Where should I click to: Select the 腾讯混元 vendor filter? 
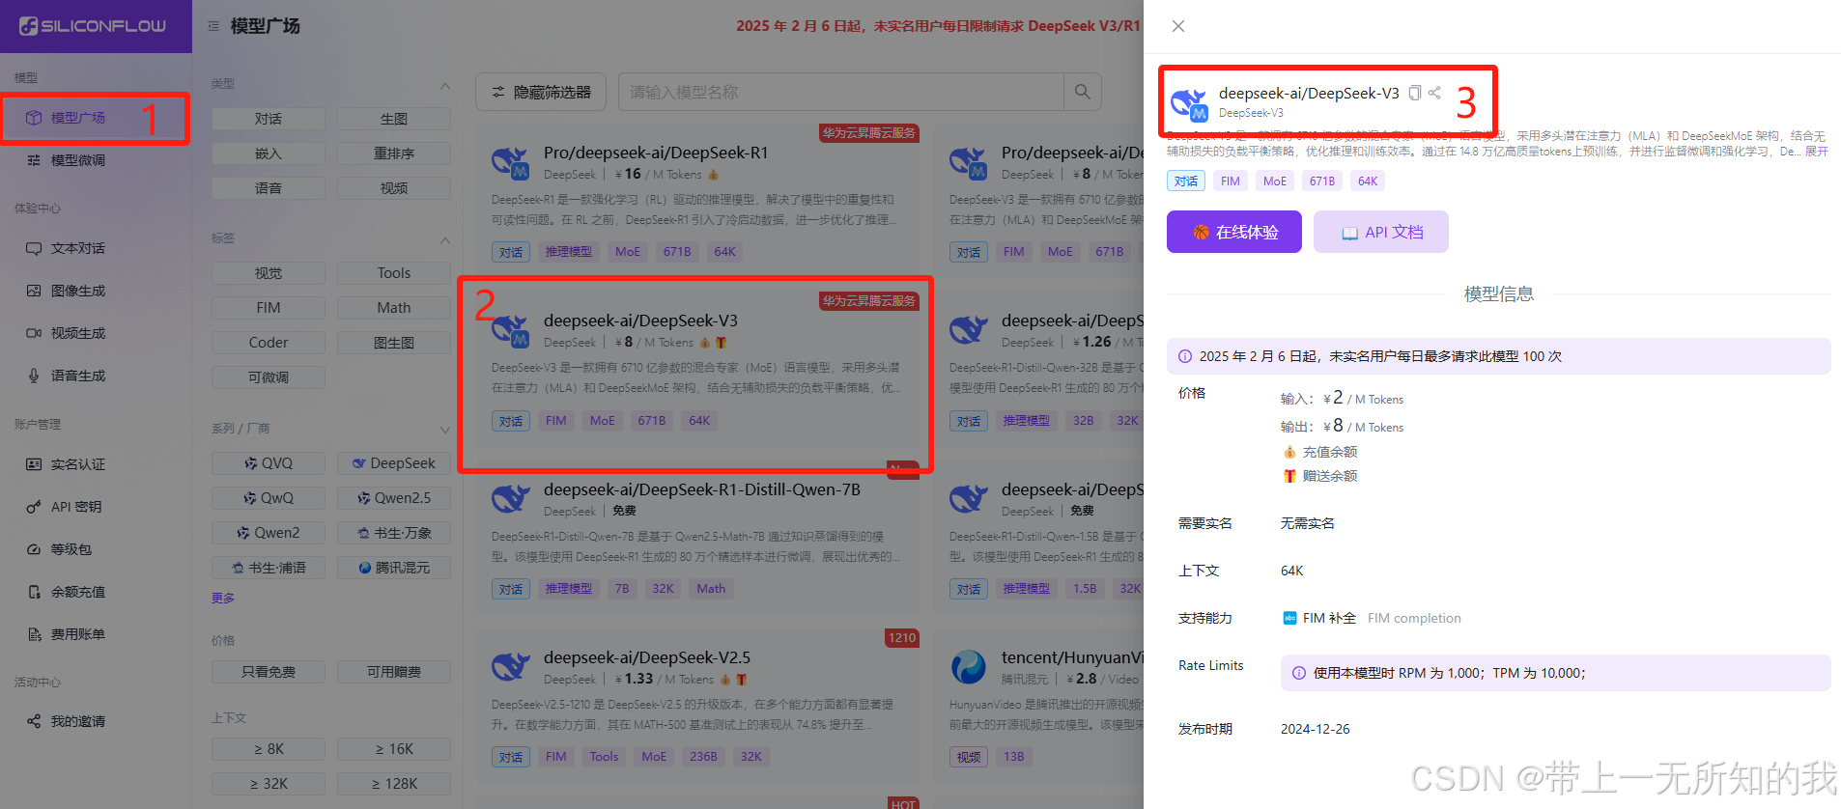click(394, 568)
